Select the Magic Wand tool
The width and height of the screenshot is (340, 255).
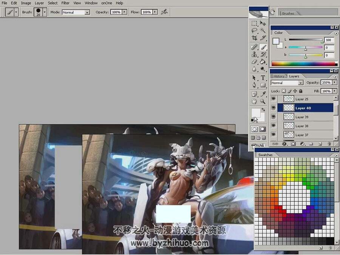[x=263, y=30]
